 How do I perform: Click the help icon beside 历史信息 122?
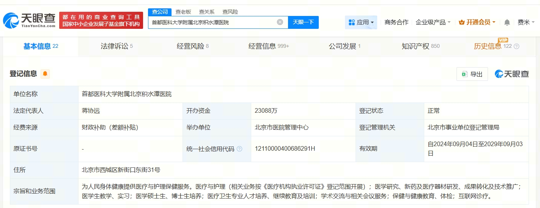(x=516, y=46)
